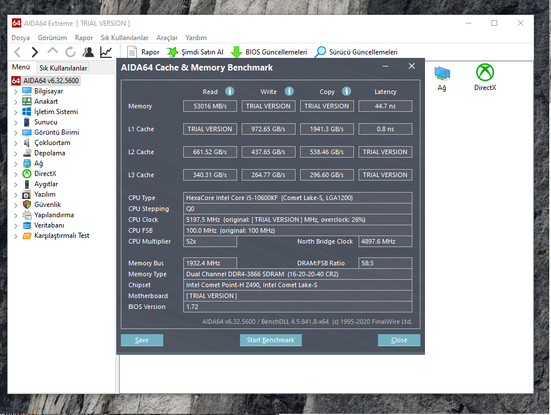Click BIOS Güncellemeleri toolbar button
This screenshot has width=551, height=415.
(269, 52)
